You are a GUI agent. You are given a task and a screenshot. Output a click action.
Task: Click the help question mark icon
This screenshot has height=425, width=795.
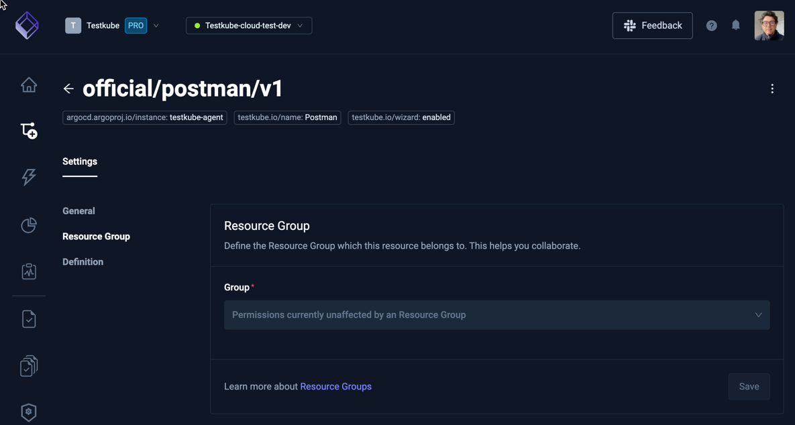(x=711, y=25)
